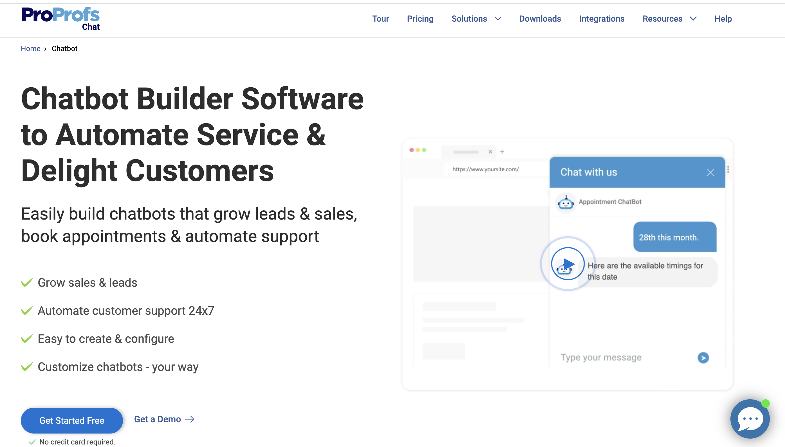Click the Tour tab in navigation
This screenshot has height=447, width=785.
coord(381,18)
